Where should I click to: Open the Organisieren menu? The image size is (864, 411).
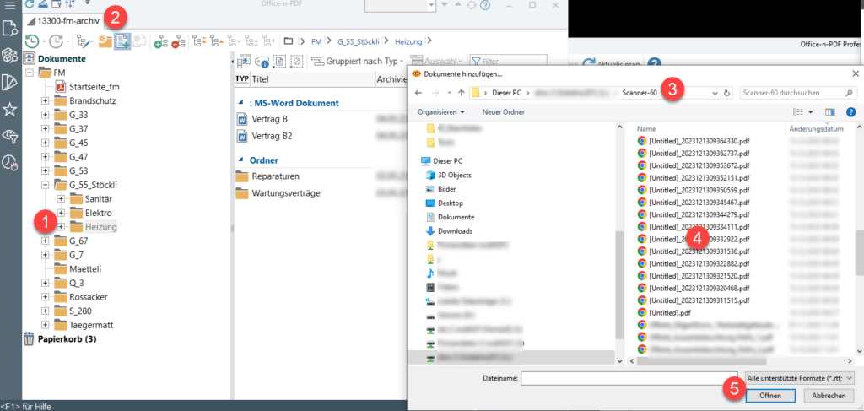click(443, 111)
